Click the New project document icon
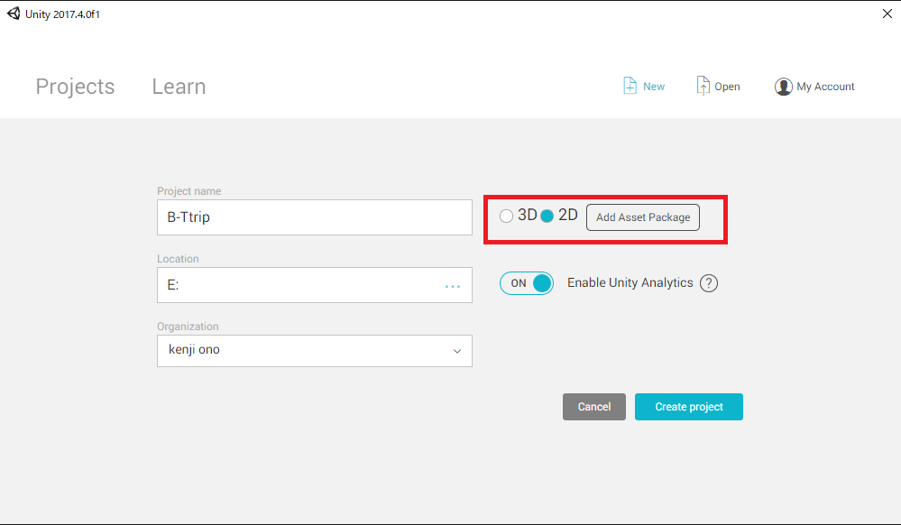 click(630, 86)
